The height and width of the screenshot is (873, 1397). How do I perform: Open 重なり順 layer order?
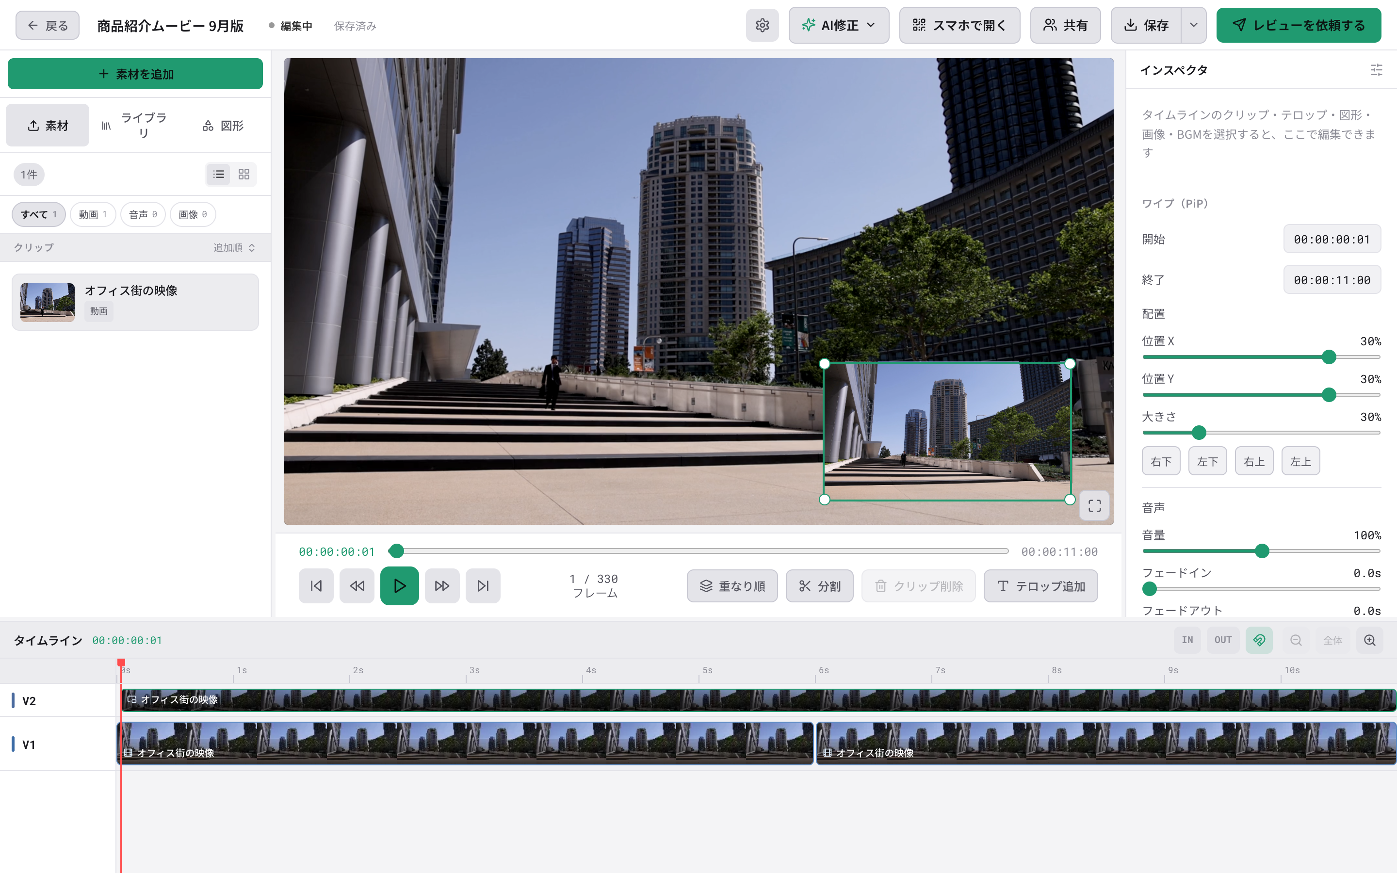point(732,586)
